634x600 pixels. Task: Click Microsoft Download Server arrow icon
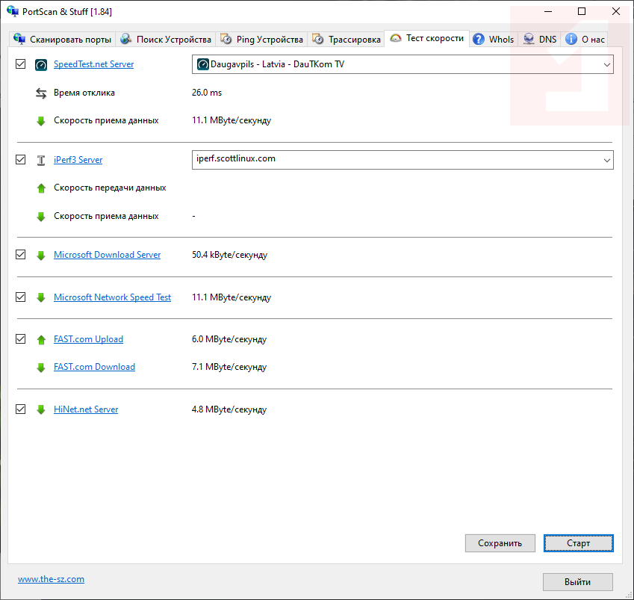pos(41,256)
